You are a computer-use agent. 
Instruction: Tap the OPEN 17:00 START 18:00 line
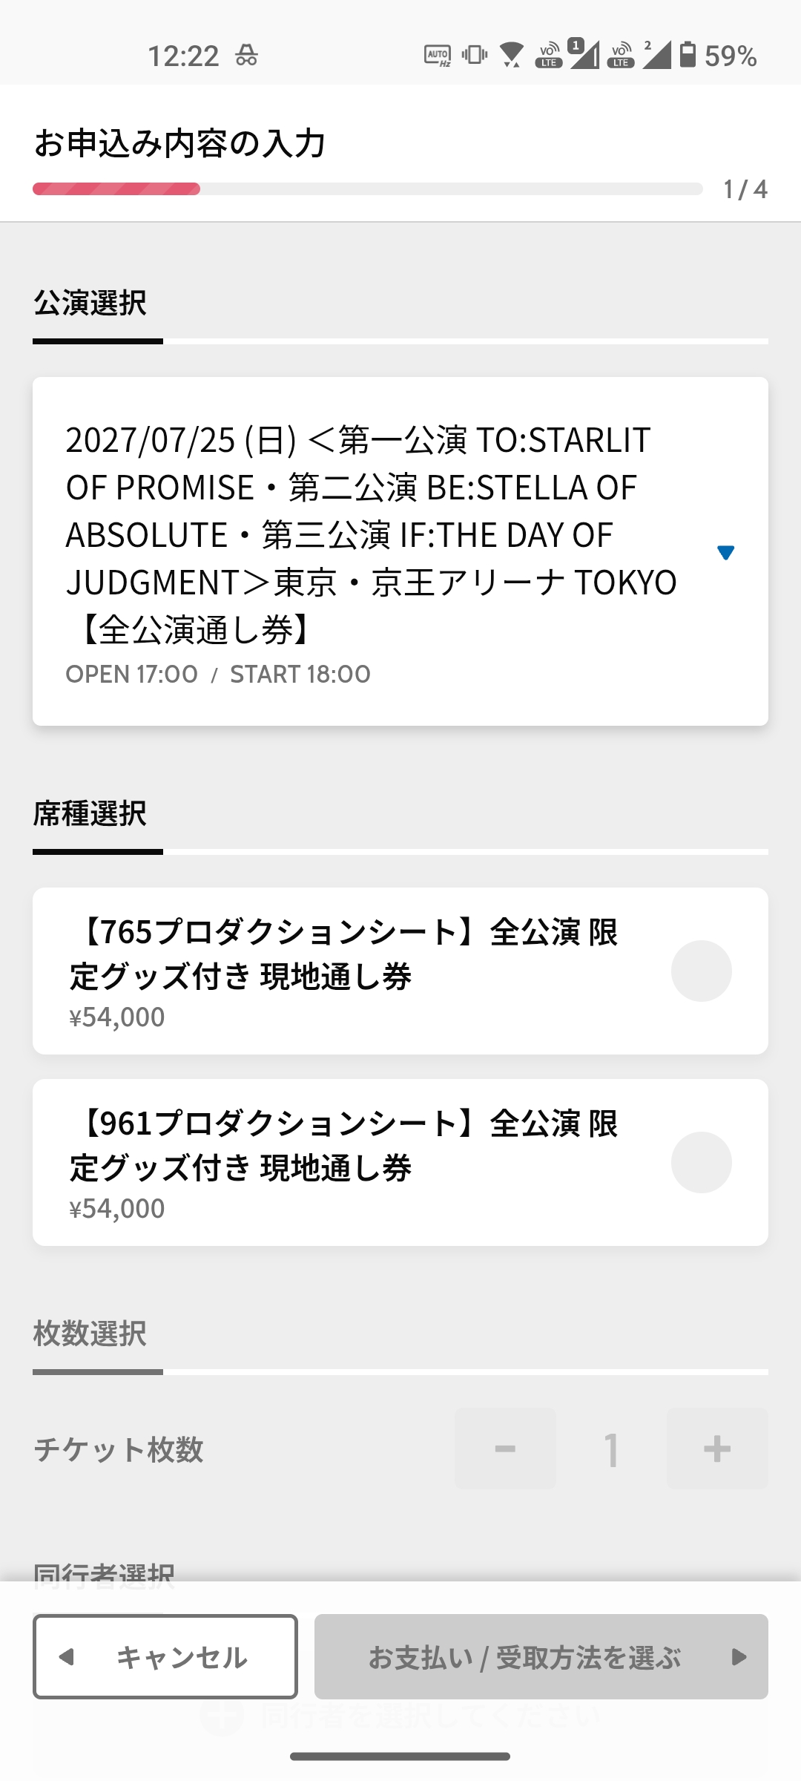(218, 674)
